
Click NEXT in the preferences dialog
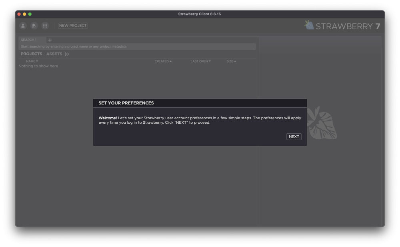(294, 137)
